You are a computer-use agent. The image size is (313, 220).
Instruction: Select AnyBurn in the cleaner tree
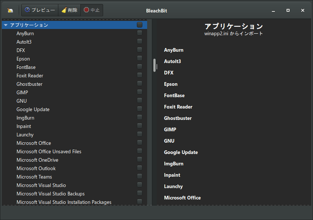[x=74, y=33]
